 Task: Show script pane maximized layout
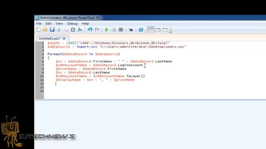point(165,30)
